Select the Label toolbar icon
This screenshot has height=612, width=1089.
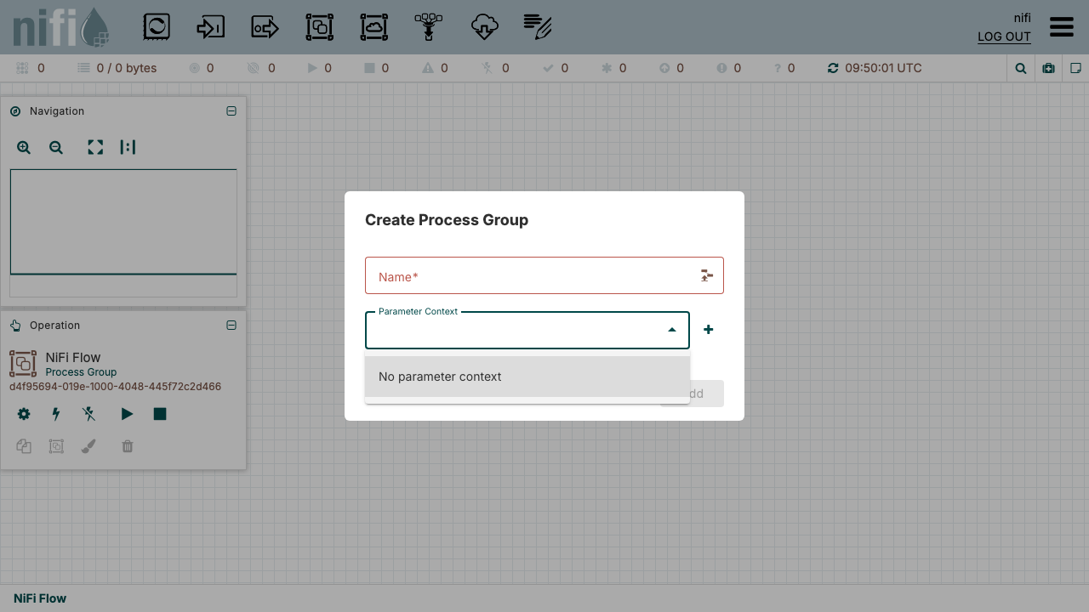pyautogui.click(x=538, y=27)
